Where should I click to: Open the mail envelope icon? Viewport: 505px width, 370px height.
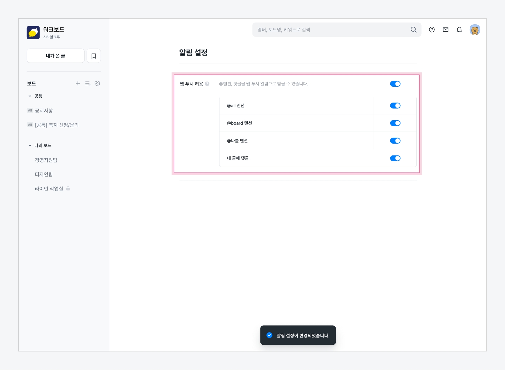(445, 30)
